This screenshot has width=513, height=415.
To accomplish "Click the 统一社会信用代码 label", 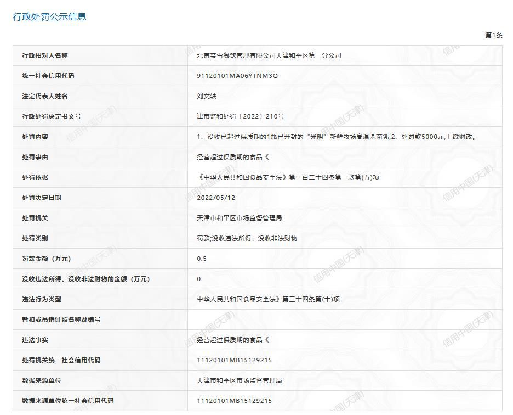I will (48, 76).
